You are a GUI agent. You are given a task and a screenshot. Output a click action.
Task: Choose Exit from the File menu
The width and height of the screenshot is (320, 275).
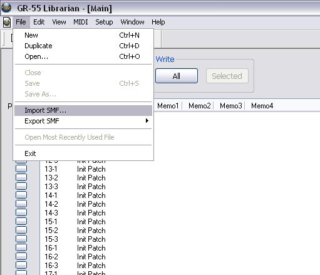83,153
